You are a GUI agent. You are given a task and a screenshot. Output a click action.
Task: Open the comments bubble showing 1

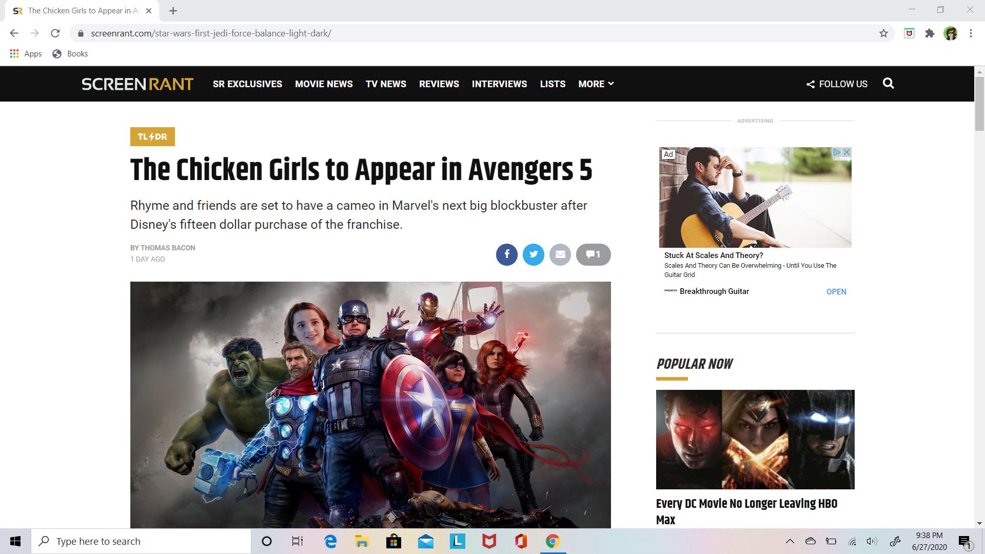tap(593, 254)
